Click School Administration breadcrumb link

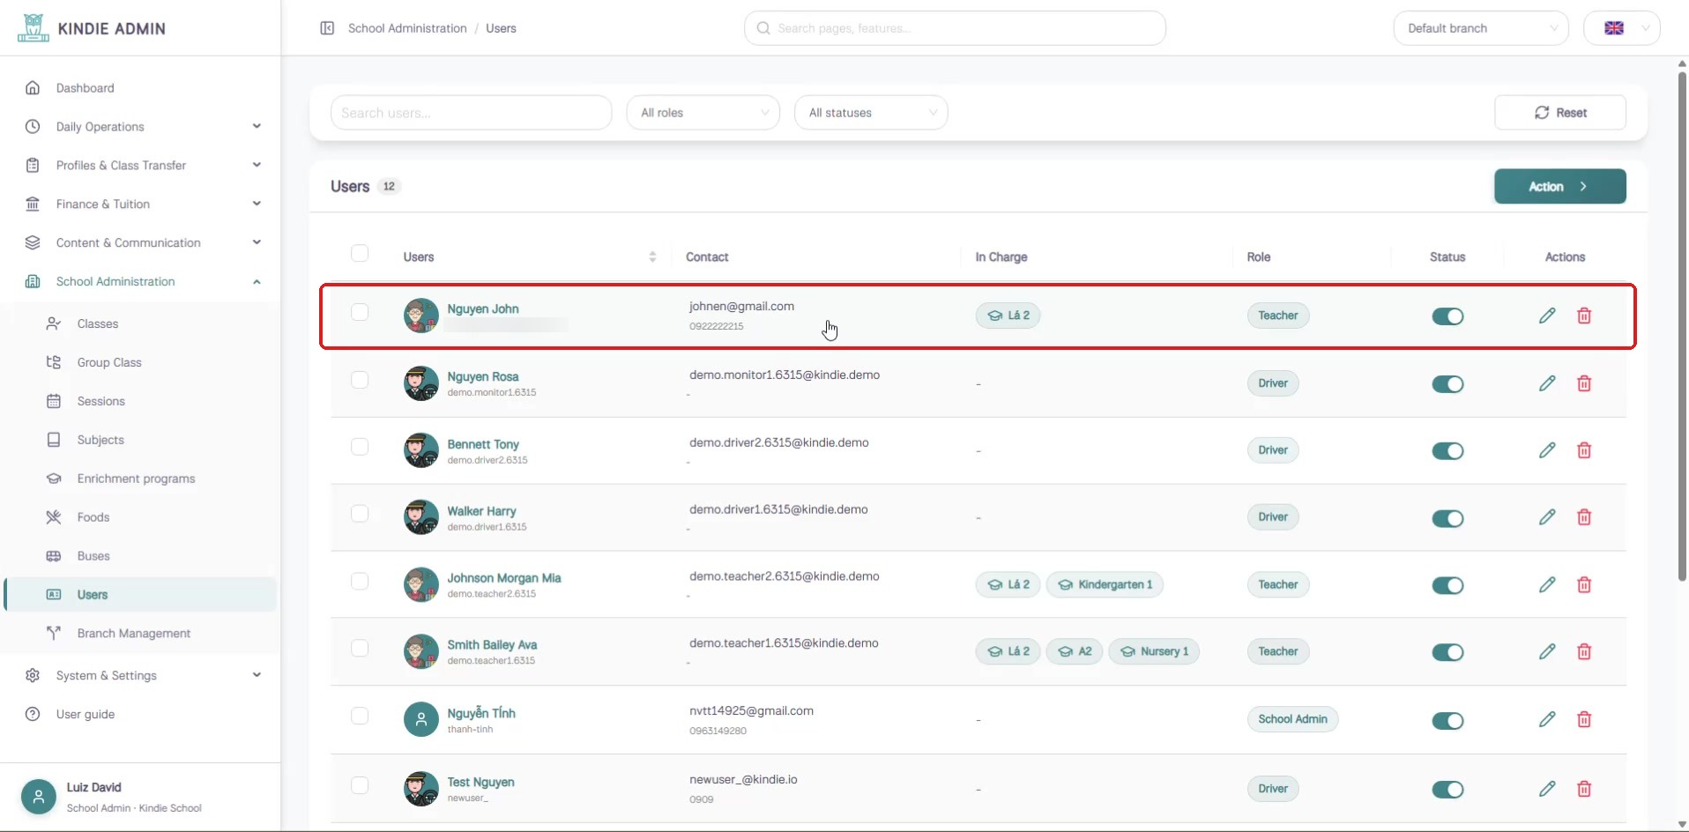point(407,28)
